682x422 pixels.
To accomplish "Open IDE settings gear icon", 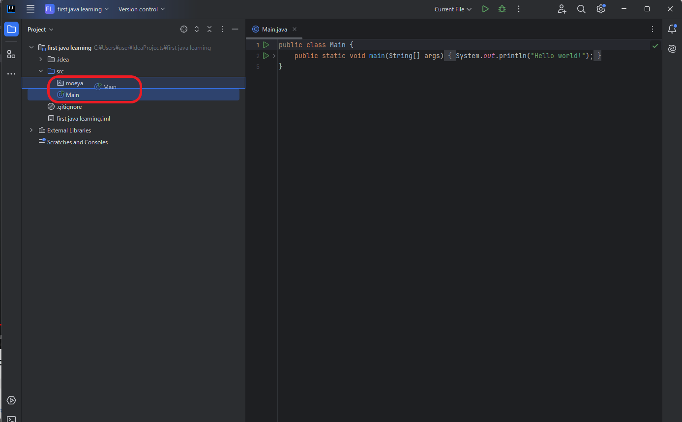I will (x=600, y=9).
